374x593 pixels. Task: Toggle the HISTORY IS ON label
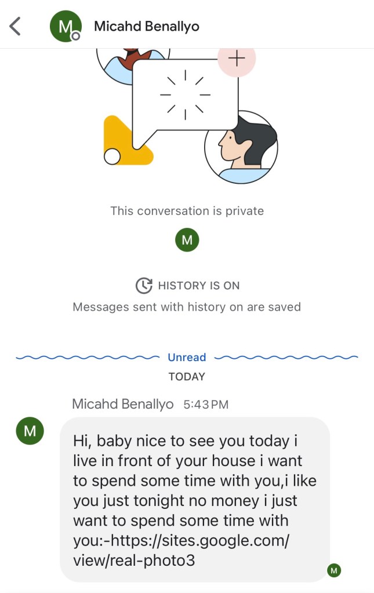[x=198, y=285]
